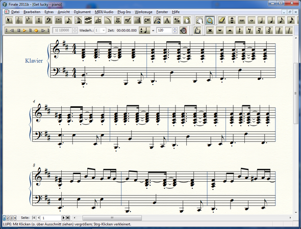Select the double whole rest icon
Viewport: 301px width, 229px height.
click(210, 31)
